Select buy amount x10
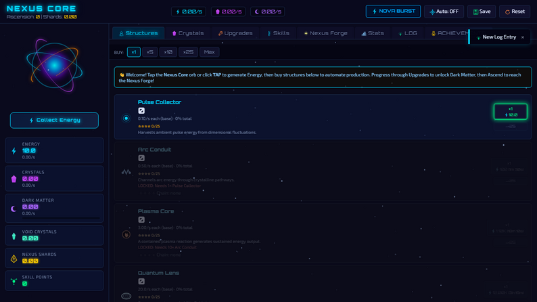Image resolution: width=537 pixels, height=302 pixels. click(x=168, y=52)
